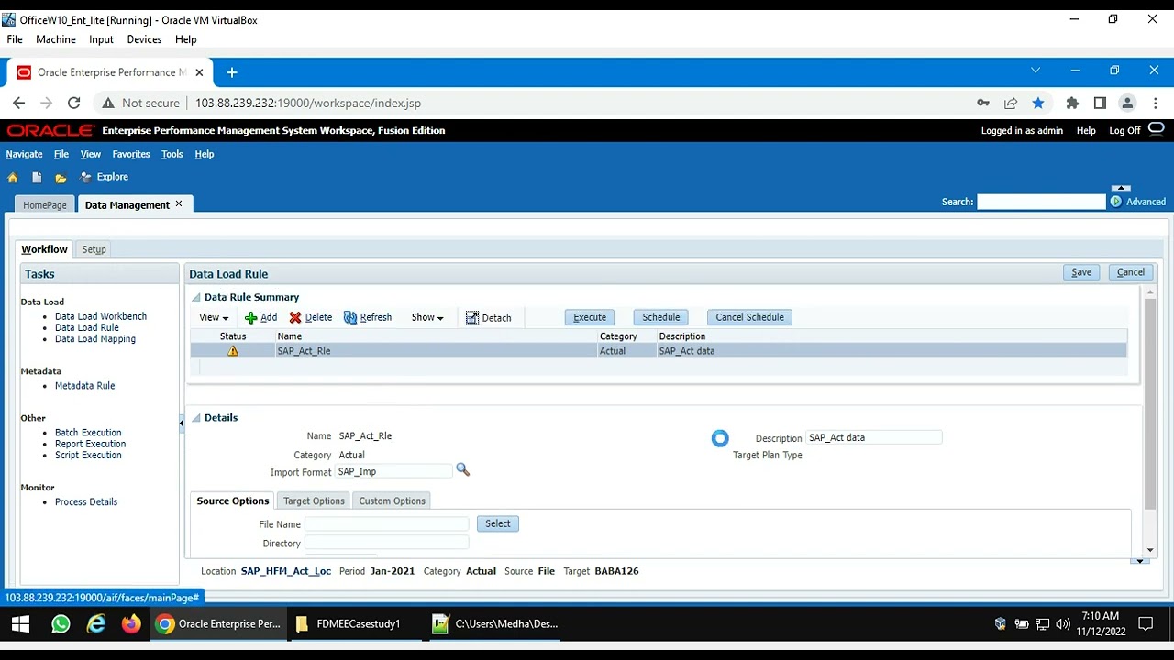Click the password key icon in address bar

(x=983, y=104)
